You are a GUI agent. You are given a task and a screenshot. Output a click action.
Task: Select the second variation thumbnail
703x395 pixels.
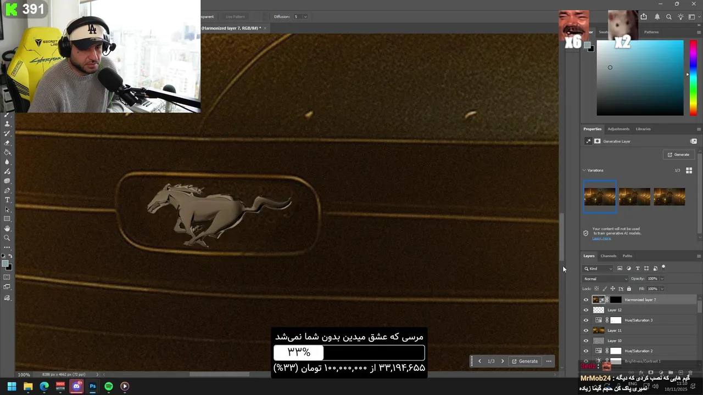[x=634, y=196]
